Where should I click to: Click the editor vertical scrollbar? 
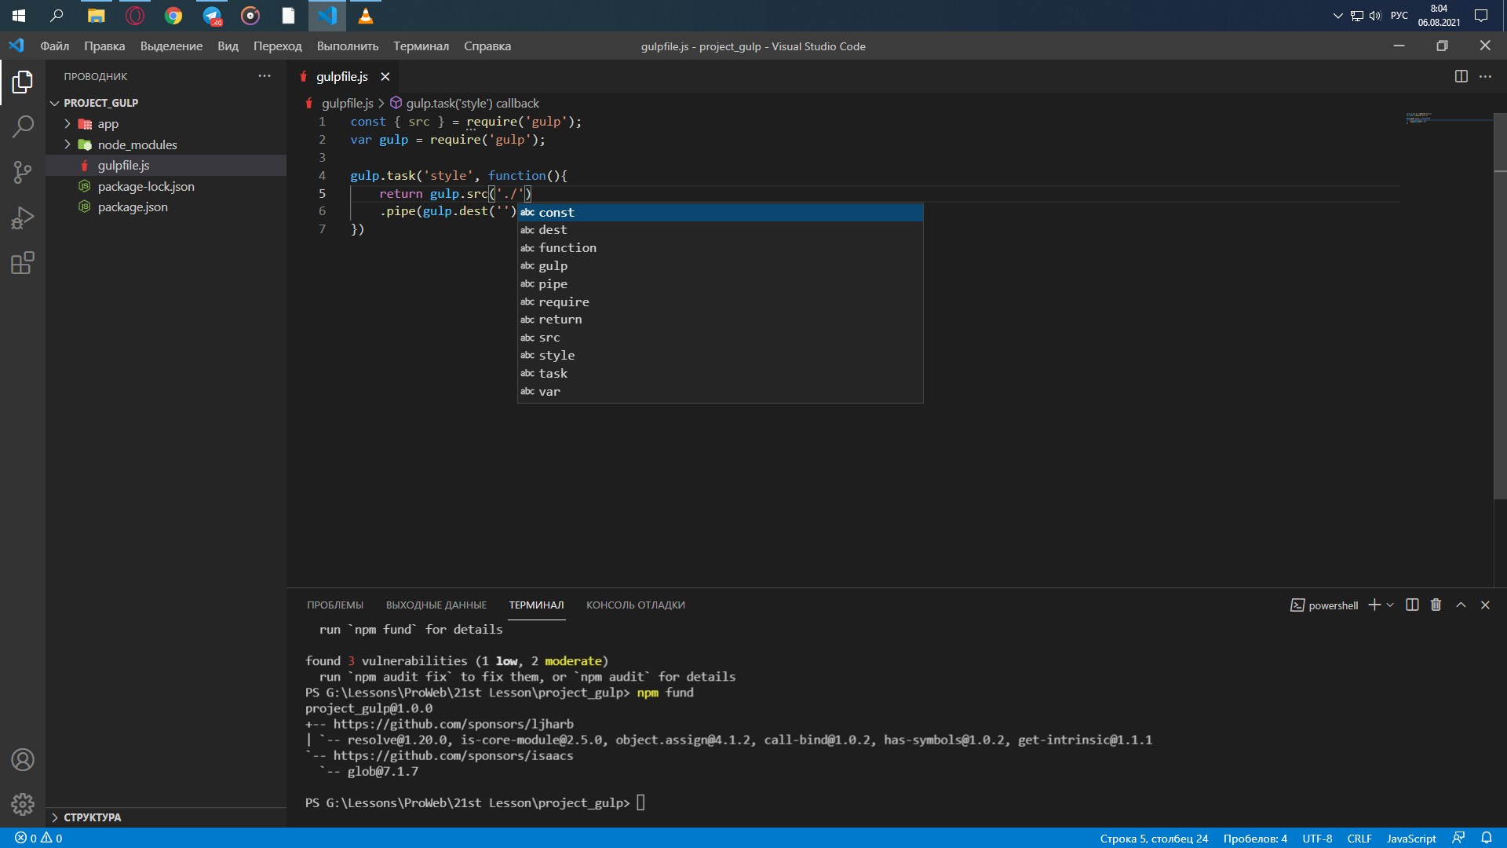[x=1500, y=306]
